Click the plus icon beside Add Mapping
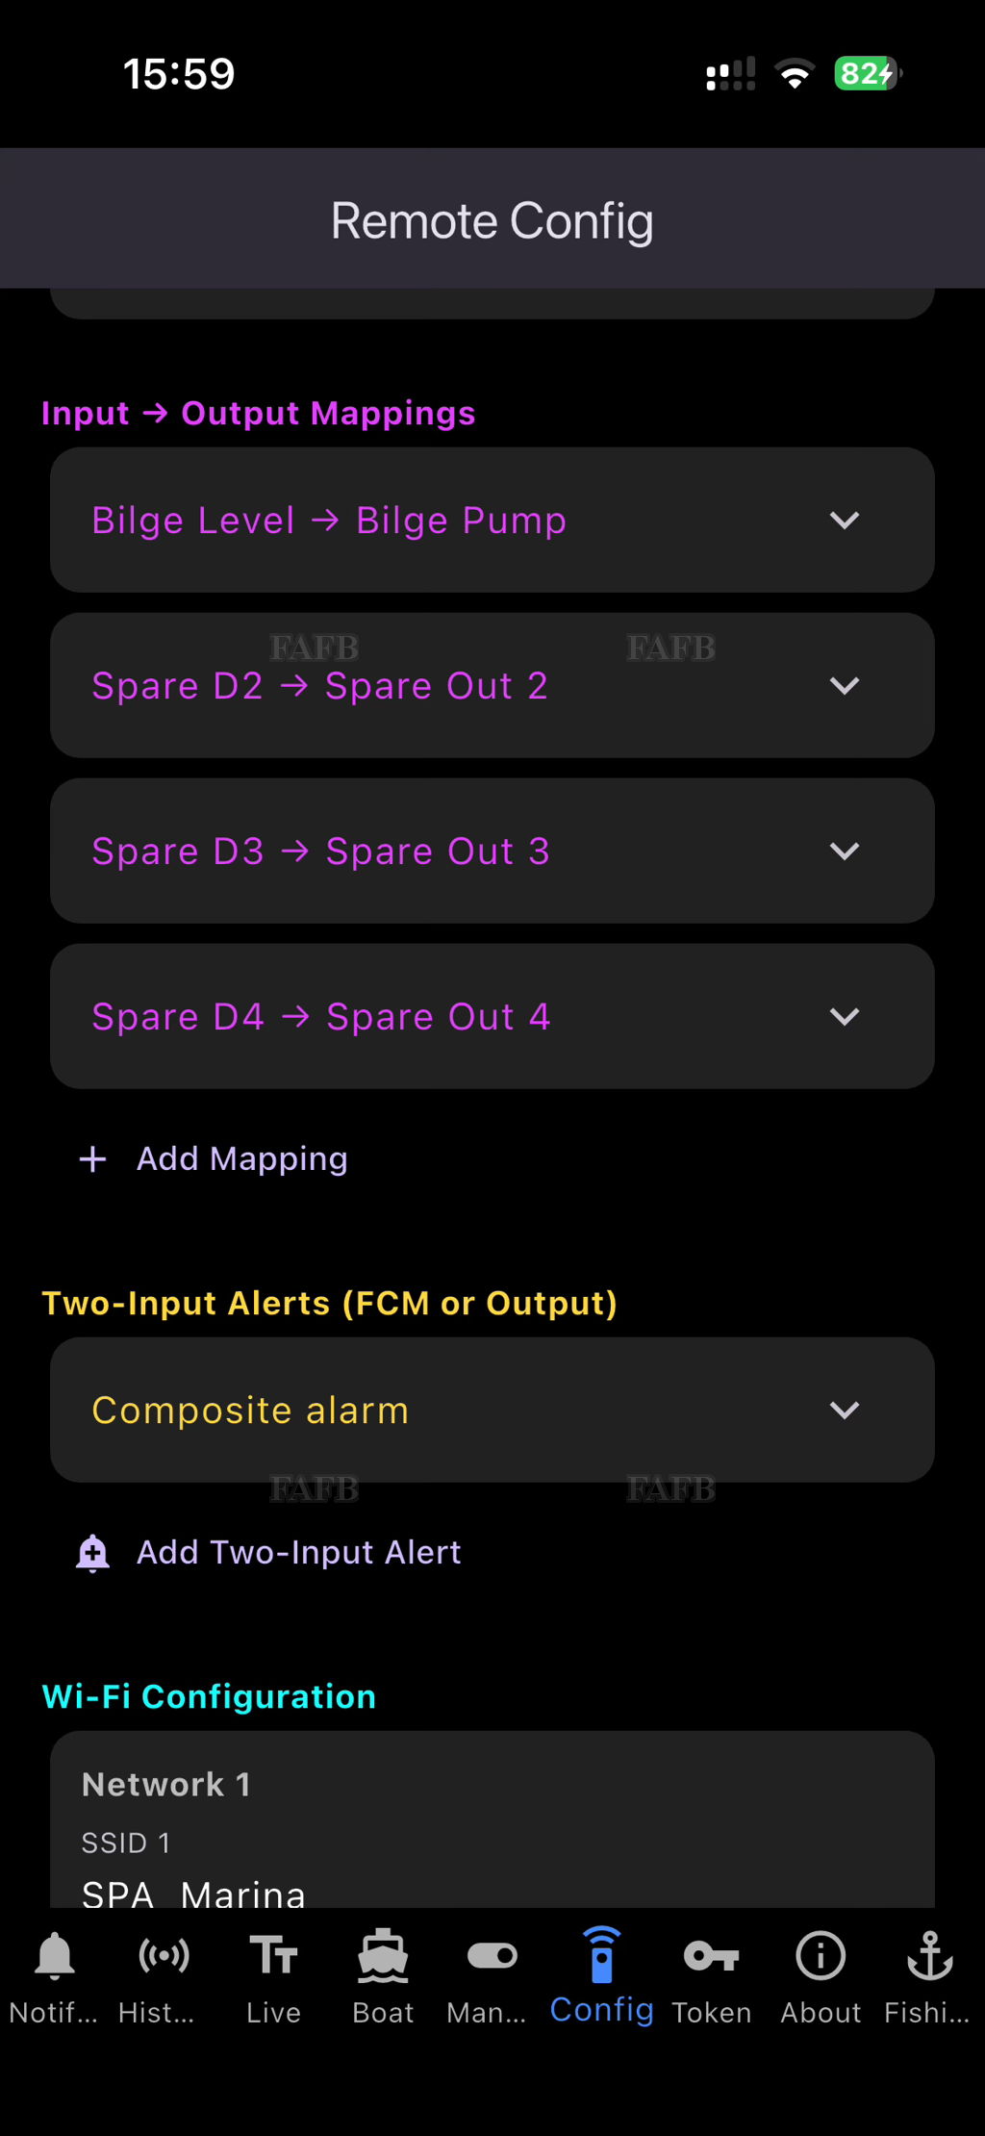 click(93, 1159)
